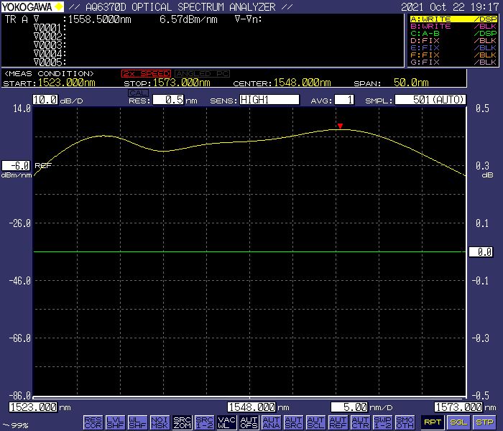Toggle the VAC WL wavelength icon
The image size is (503, 431).
coord(226,422)
